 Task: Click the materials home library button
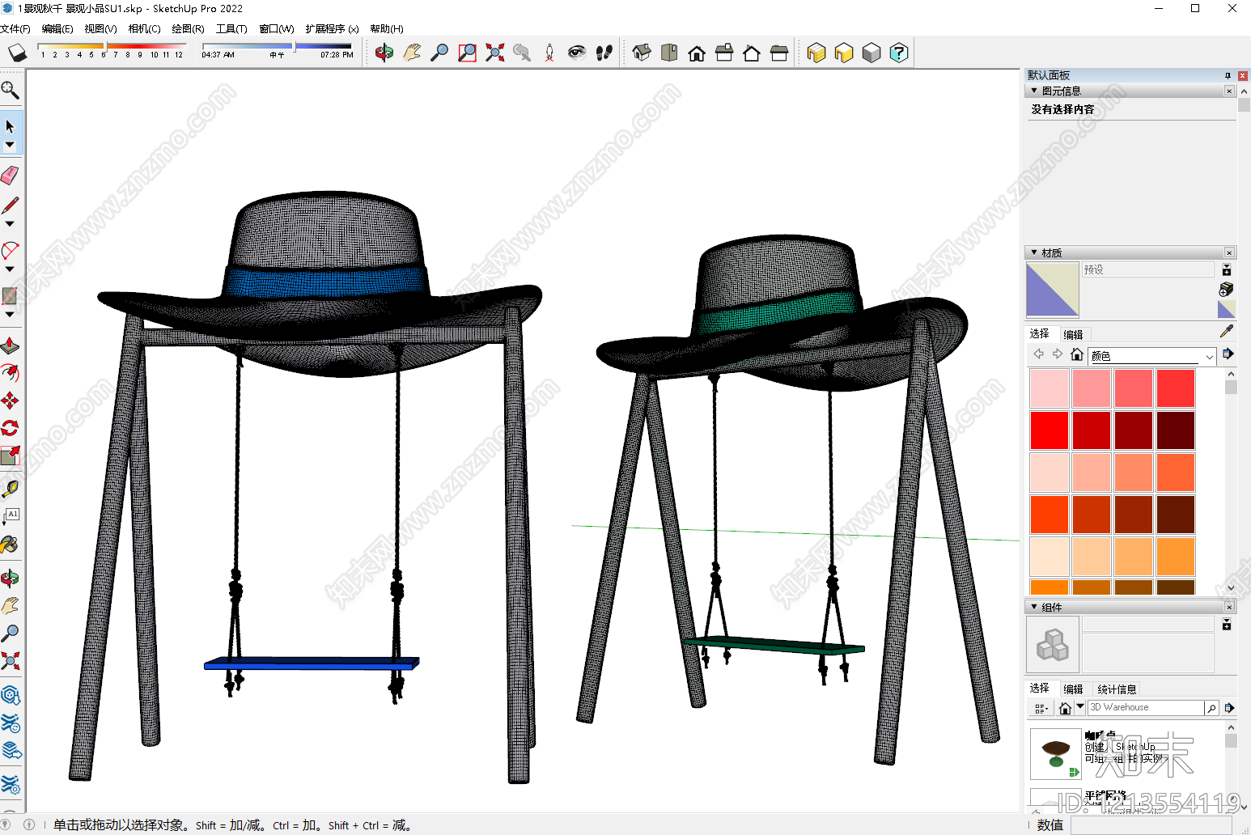tap(1076, 354)
